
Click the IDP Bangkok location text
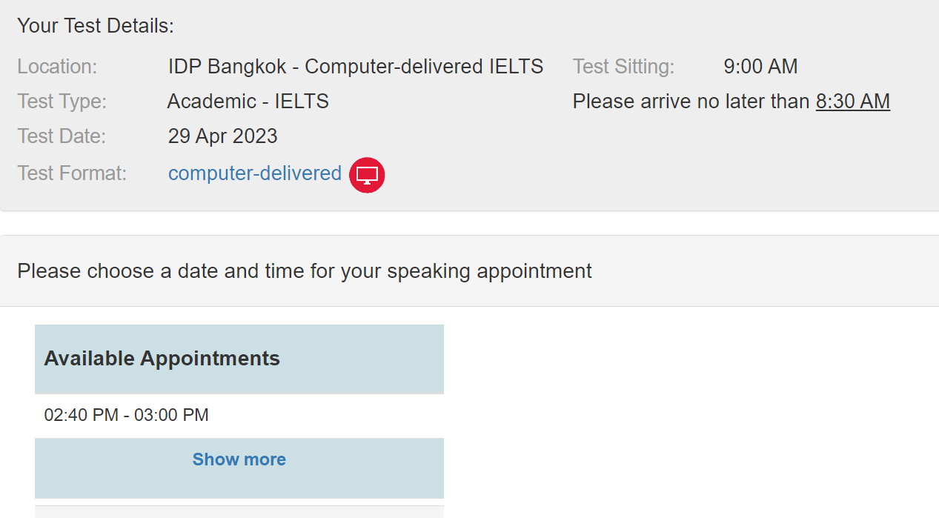coord(356,67)
